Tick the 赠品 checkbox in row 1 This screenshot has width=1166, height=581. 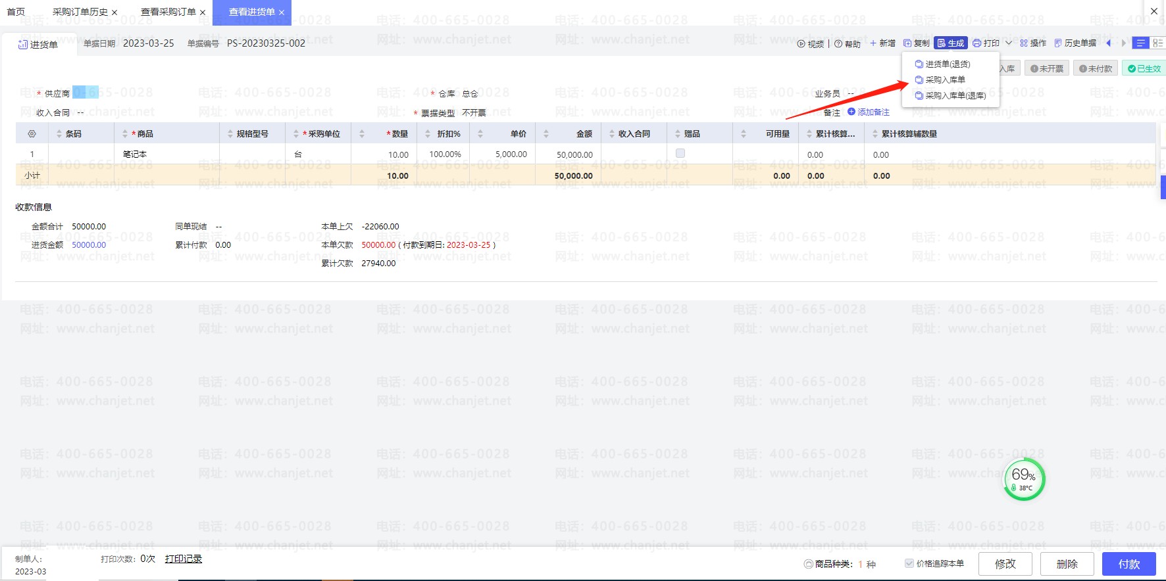[680, 153]
